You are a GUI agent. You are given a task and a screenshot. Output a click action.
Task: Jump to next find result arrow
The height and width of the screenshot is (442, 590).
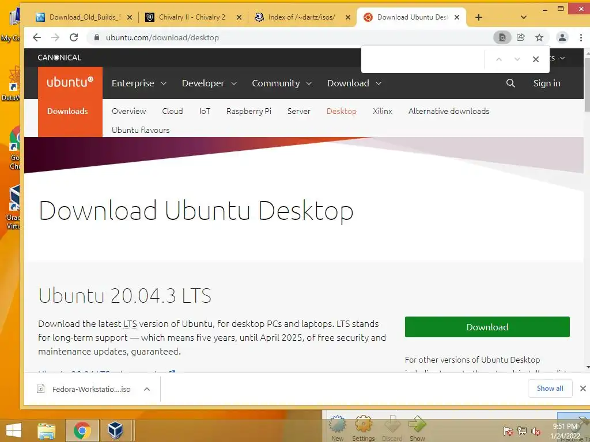tap(517, 59)
